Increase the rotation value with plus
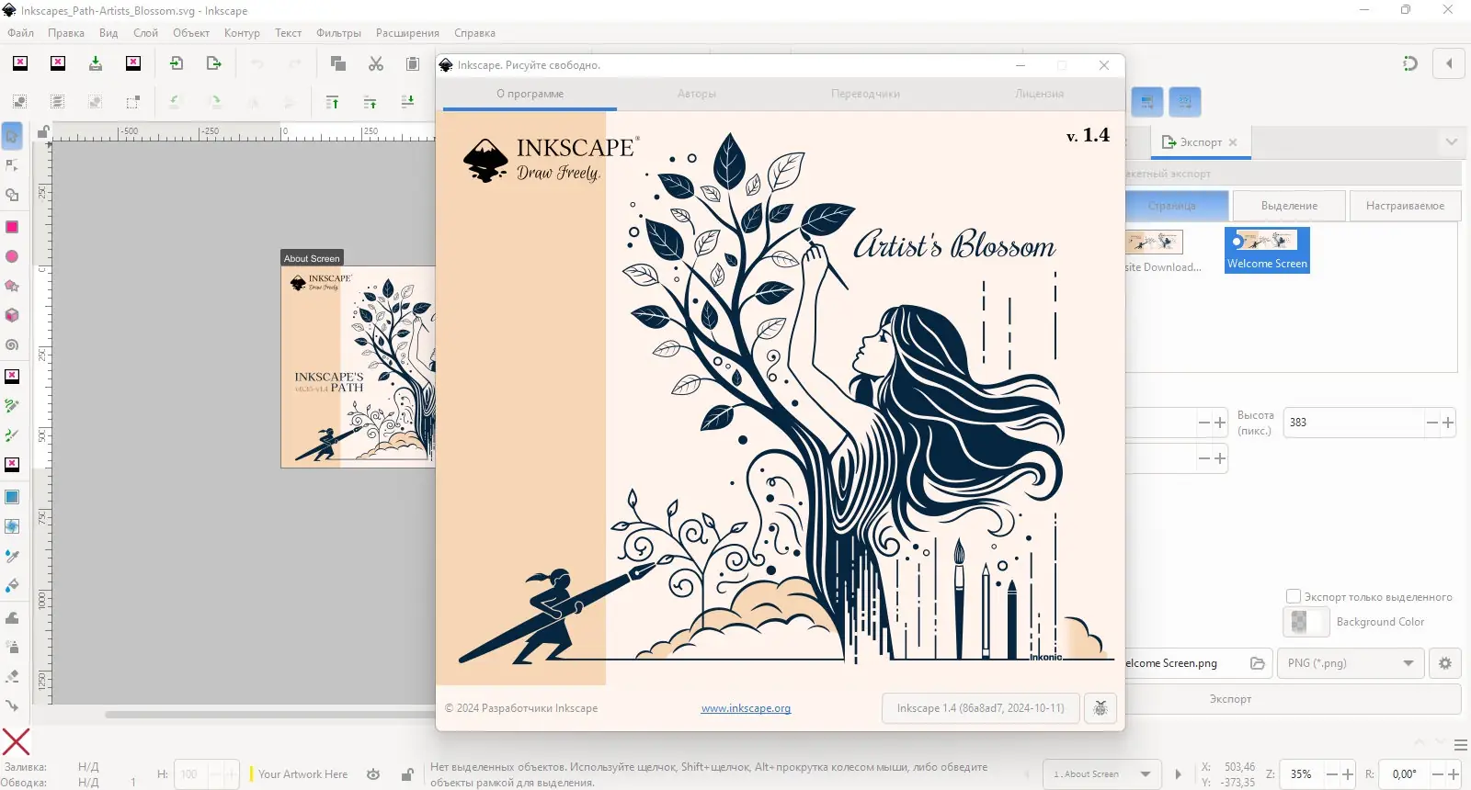Viewport: 1471px width, 790px height. (1454, 774)
